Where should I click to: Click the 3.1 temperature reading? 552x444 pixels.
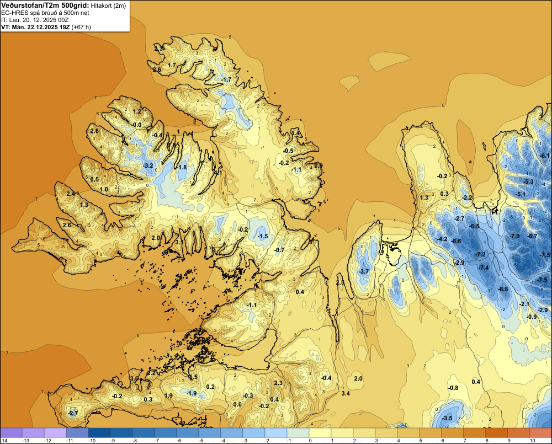tap(179, 242)
